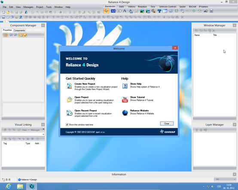The image size is (238, 190).
Task: Switch to Components tab in Component Manager
Action: pyautogui.click(x=19, y=30)
